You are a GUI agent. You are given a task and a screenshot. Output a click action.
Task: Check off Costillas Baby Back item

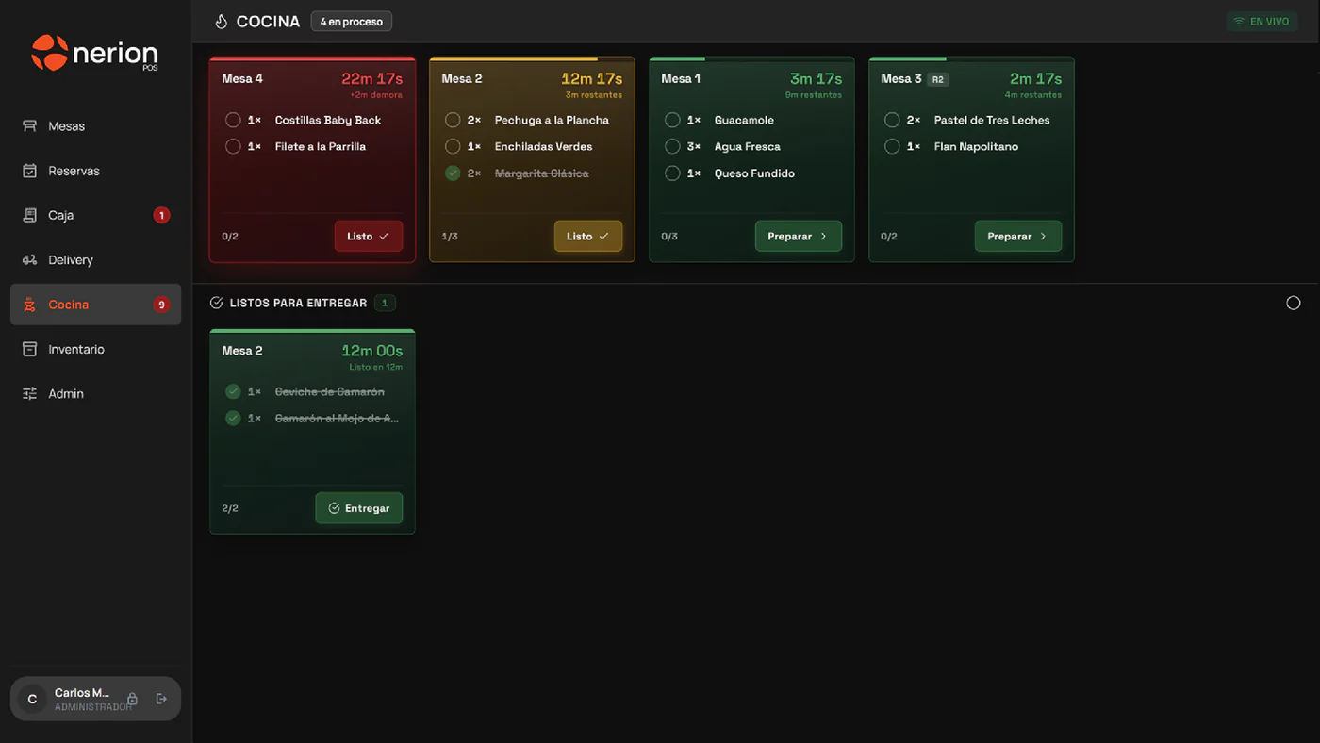(x=233, y=120)
